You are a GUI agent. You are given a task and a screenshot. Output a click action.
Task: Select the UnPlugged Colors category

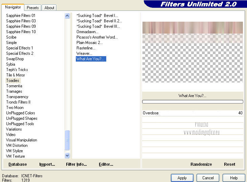tap(21, 113)
